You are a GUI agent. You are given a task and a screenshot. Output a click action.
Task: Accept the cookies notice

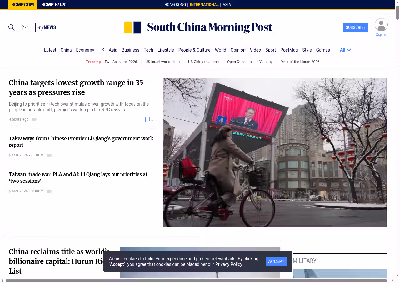click(276, 261)
